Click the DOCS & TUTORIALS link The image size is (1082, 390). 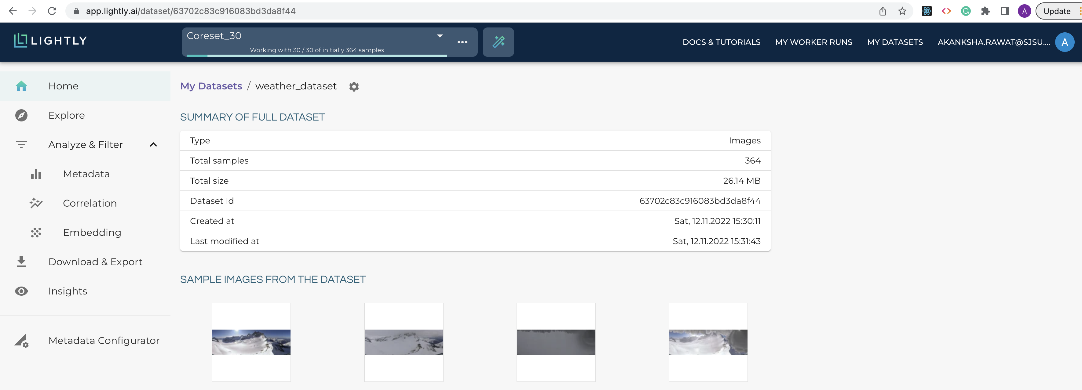tap(721, 42)
